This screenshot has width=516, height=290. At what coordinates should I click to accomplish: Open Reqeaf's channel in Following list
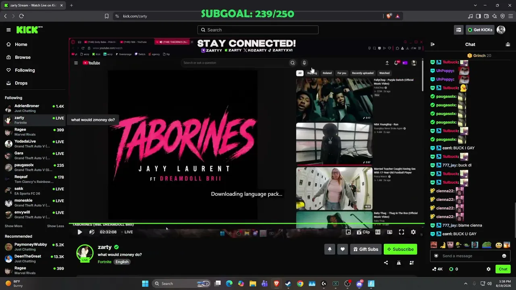(34, 179)
